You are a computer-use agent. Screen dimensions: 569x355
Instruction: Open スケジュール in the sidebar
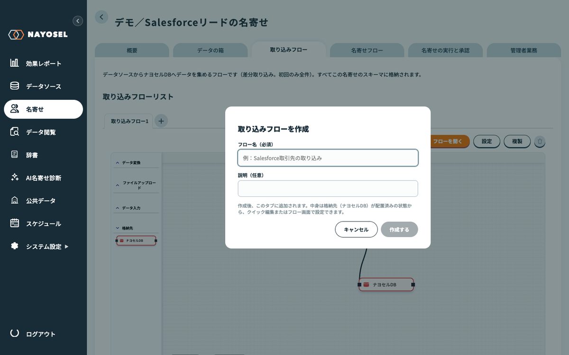[x=44, y=223]
